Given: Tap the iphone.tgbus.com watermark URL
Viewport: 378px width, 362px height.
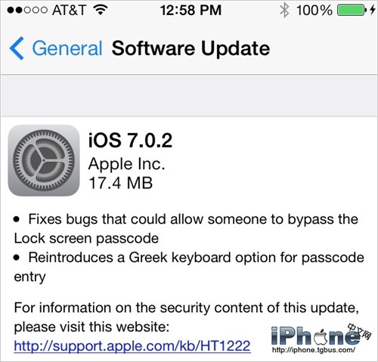Looking at the screenshot, I should [x=314, y=350].
